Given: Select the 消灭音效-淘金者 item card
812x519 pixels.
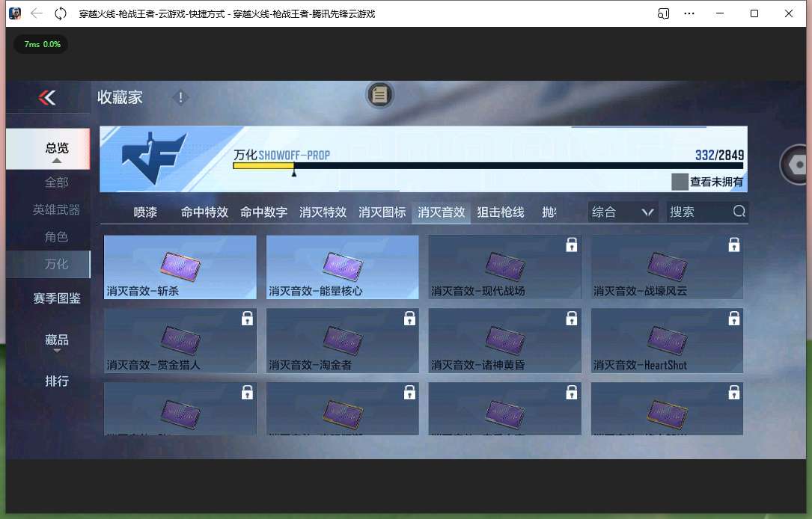Looking at the screenshot, I should click(x=342, y=340).
